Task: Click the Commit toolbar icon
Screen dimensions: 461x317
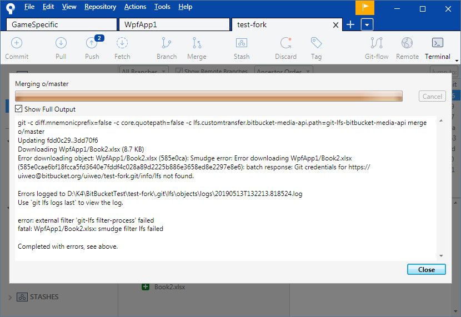Action: point(17,43)
